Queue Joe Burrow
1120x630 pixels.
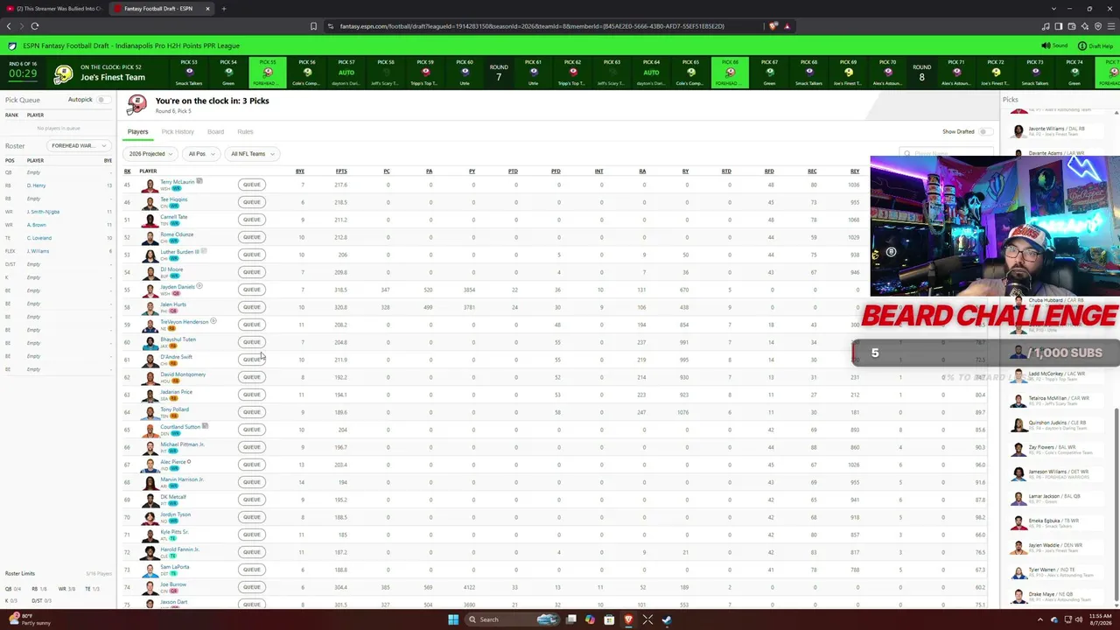(252, 587)
